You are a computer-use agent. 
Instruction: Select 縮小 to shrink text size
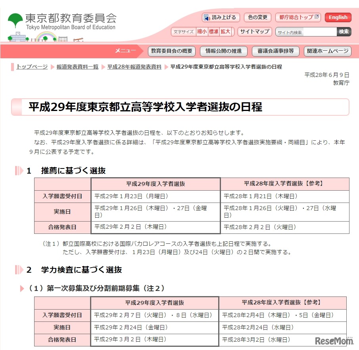tap(202, 32)
